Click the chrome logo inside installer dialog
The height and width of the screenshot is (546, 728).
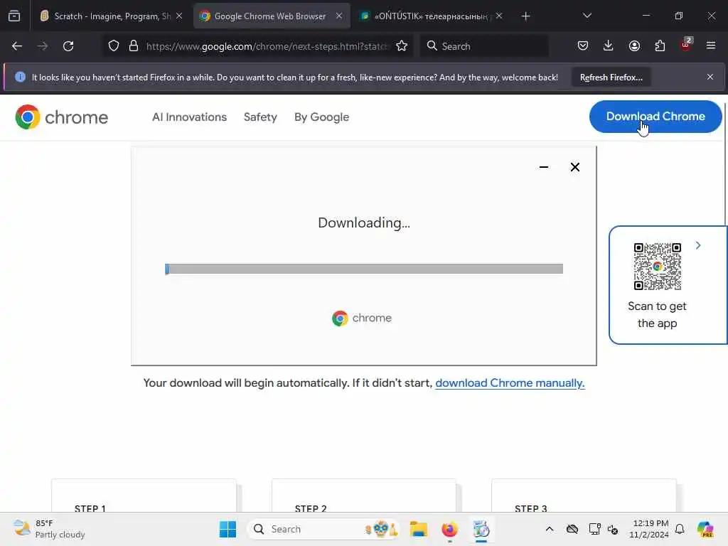(362, 318)
